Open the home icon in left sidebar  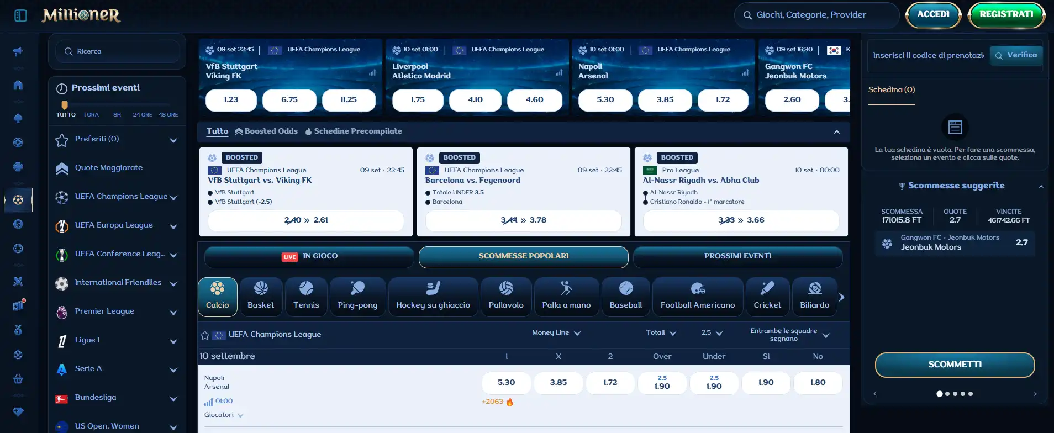pos(18,85)
